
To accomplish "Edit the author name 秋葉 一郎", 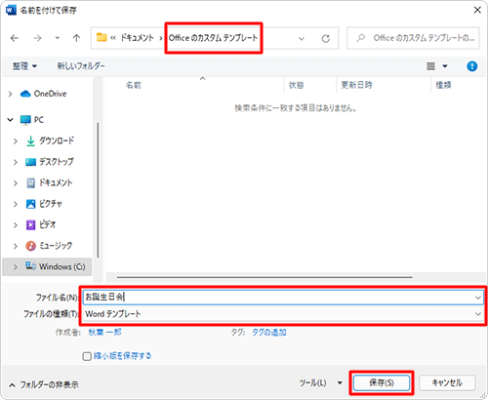I will 104,332.
